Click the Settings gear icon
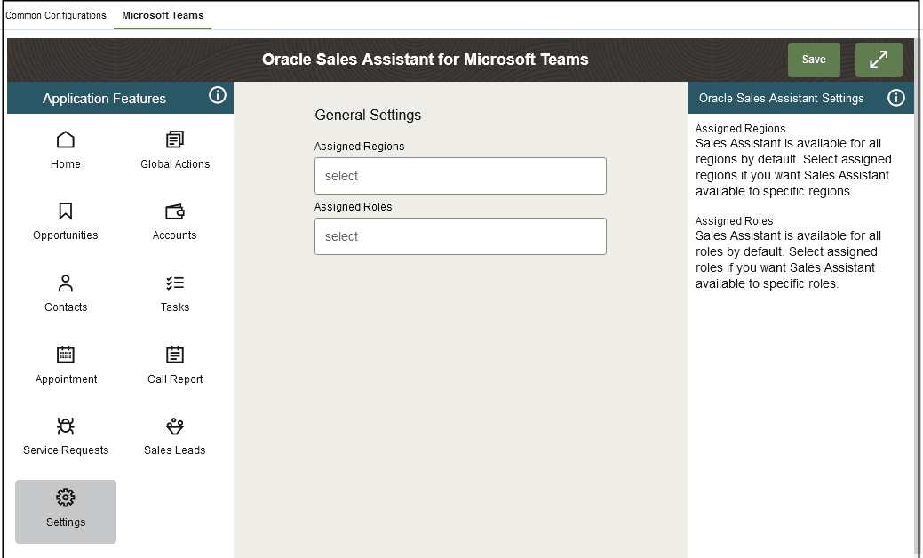The image size is (923, 558). 66,498
